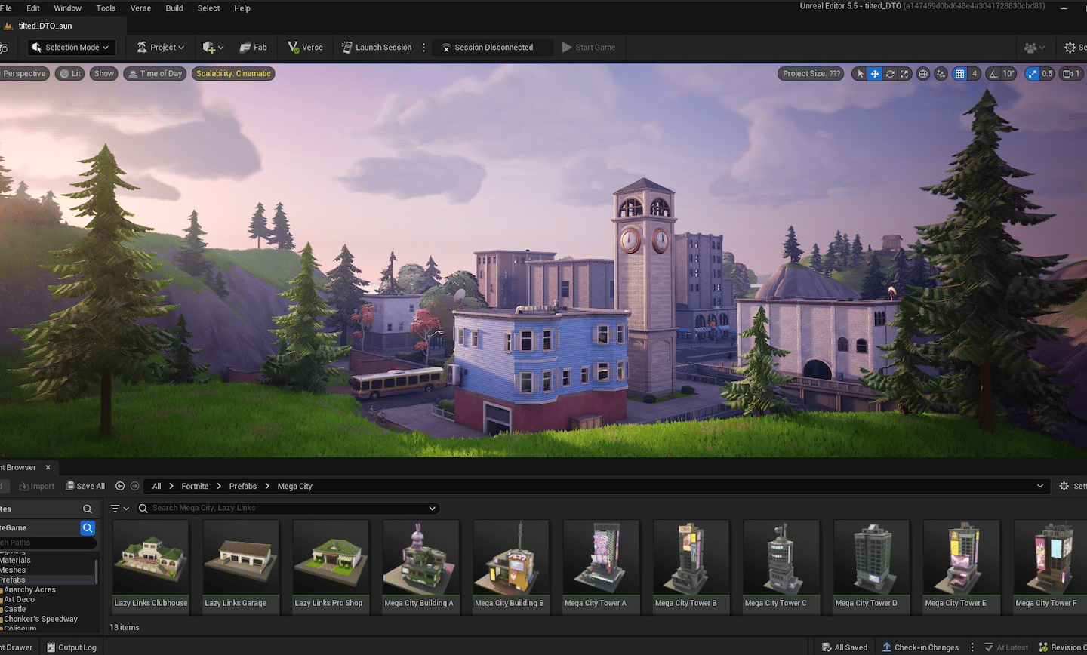Open the Lit view mode menu

(x=71, y=74)
